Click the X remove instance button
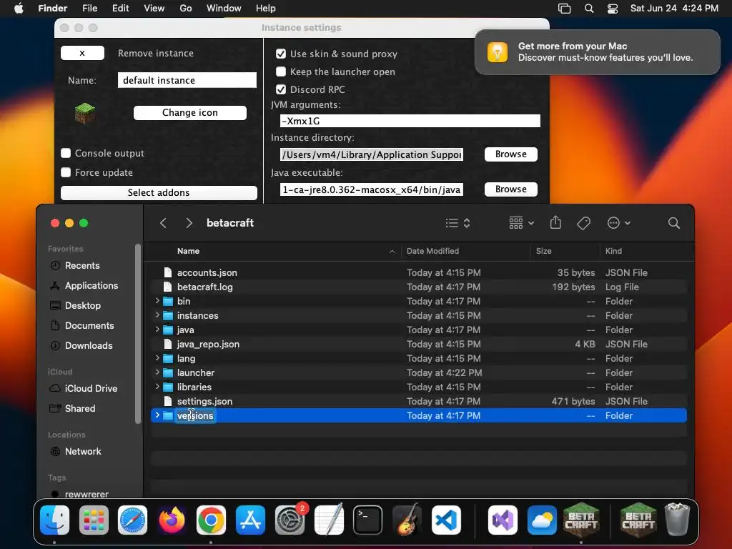The height and width of the screenshot is (549, 732). tap(82, 53)
